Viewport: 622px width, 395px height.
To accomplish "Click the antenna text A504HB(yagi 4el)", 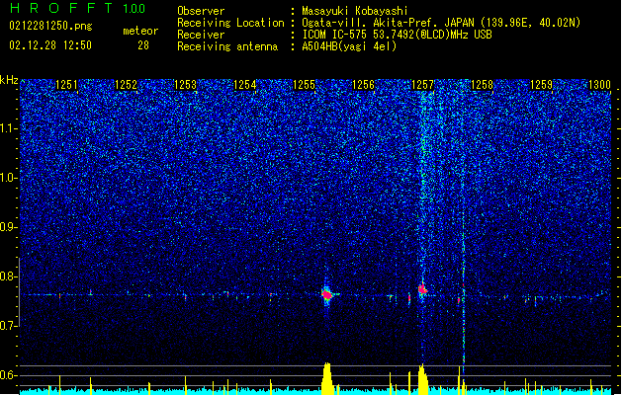I will (349, 46).
